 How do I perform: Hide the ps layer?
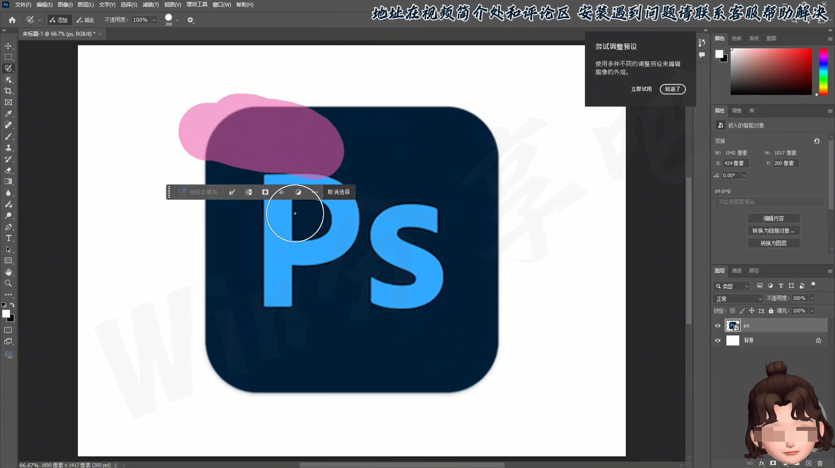[717, 326]
